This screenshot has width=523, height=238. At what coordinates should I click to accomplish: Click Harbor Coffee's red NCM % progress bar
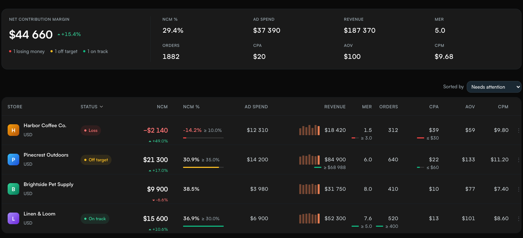(x=203, y=138)
